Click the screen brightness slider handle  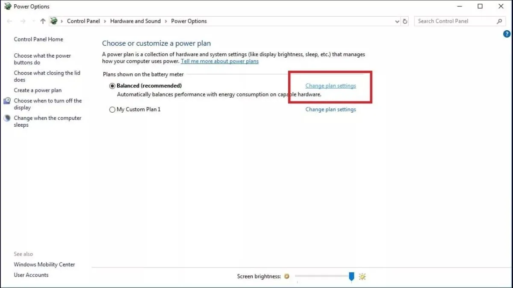pyautogui.click(x=351, y=277)
